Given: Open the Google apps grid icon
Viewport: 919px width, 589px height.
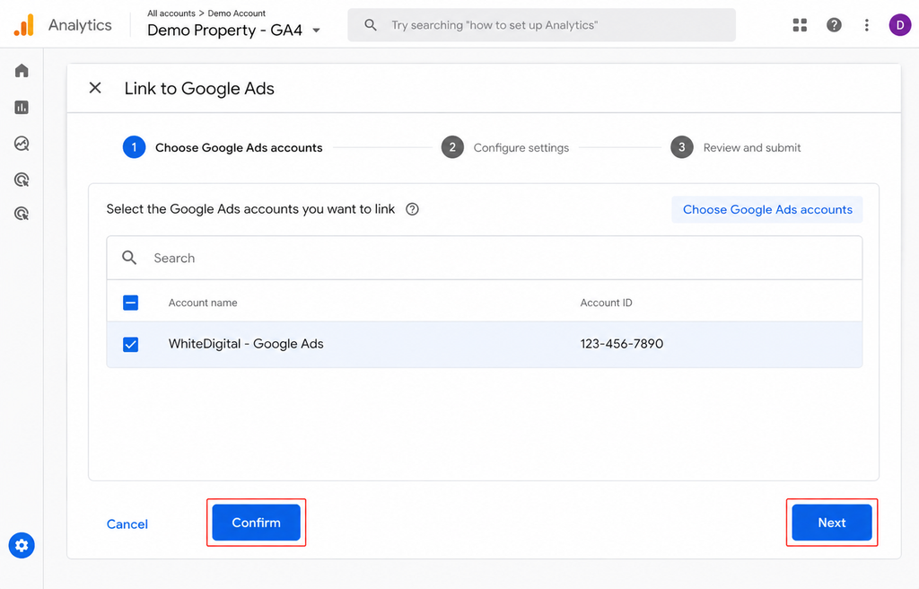Looking at the screenshot, I should (800, 24).
